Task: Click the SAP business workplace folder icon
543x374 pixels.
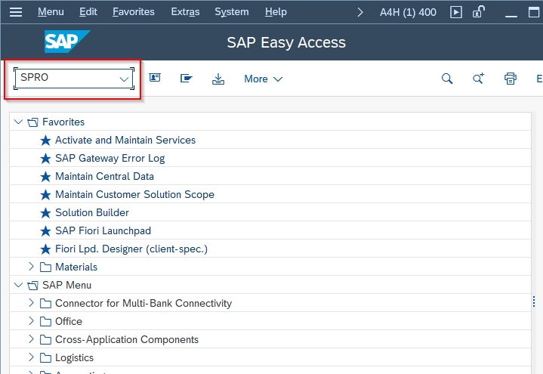Action: (187, 79)
